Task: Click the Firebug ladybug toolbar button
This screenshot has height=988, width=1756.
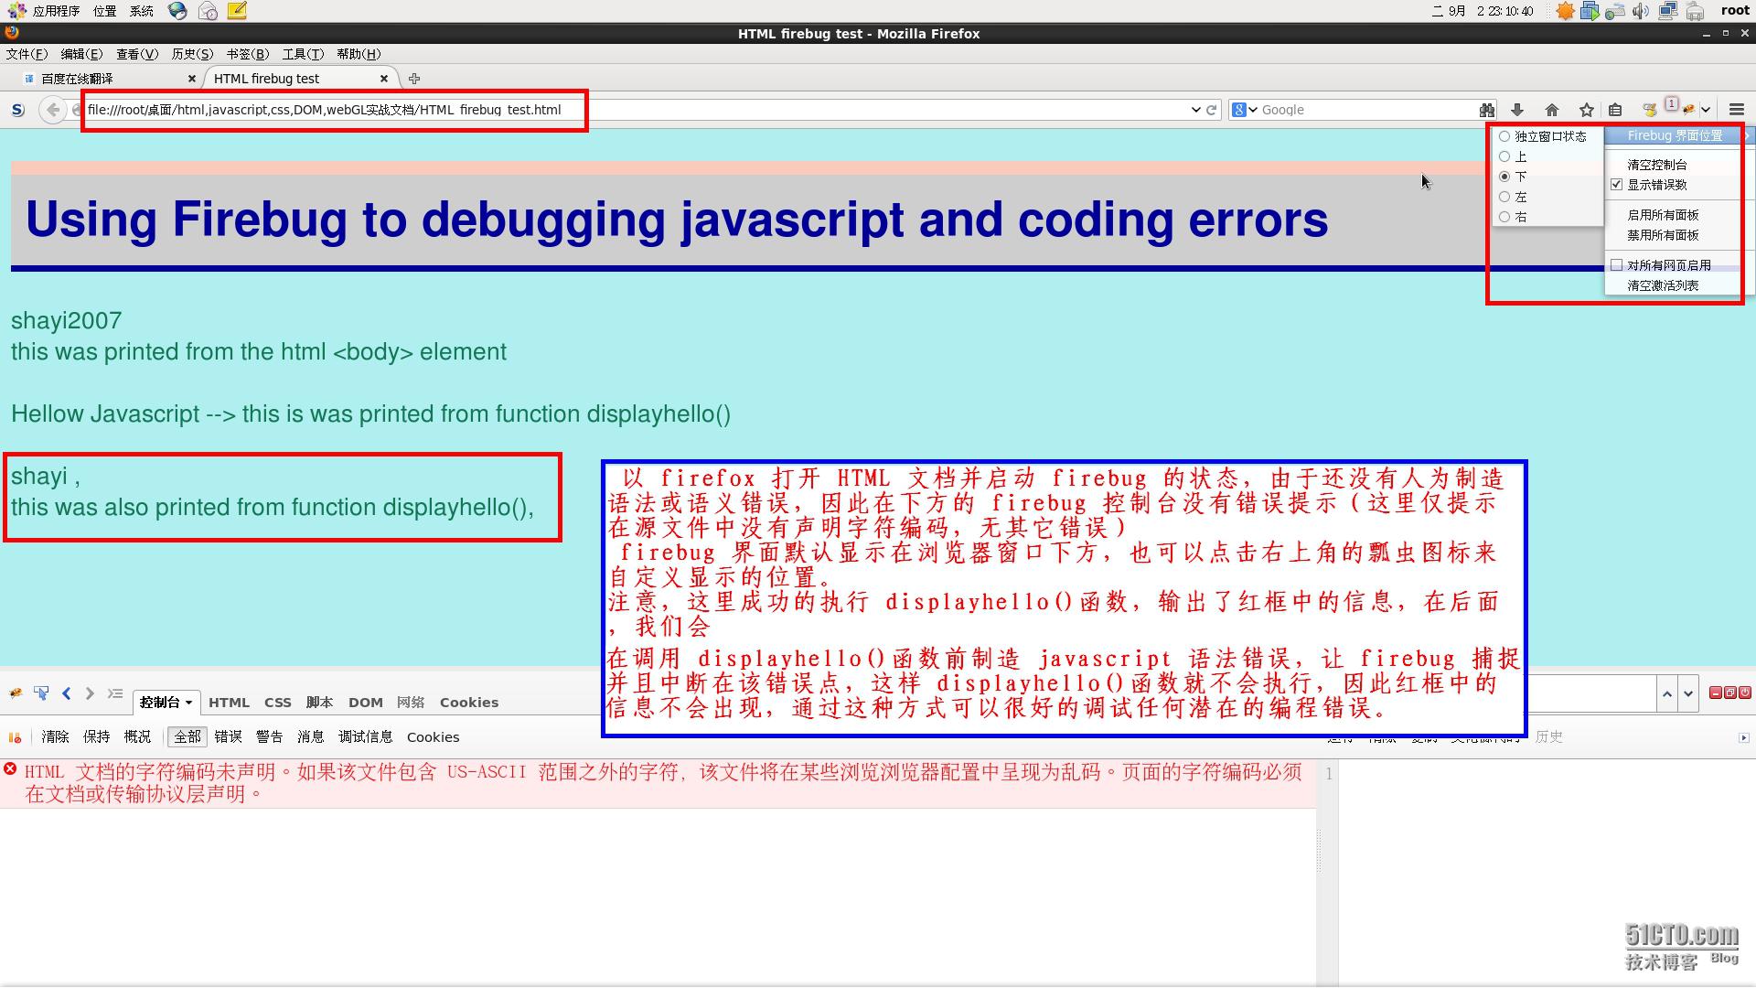Action: 1688,110
